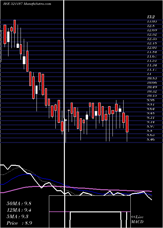Click the <<Live MACD label
The image size is (163, 228).
point(137,220)
